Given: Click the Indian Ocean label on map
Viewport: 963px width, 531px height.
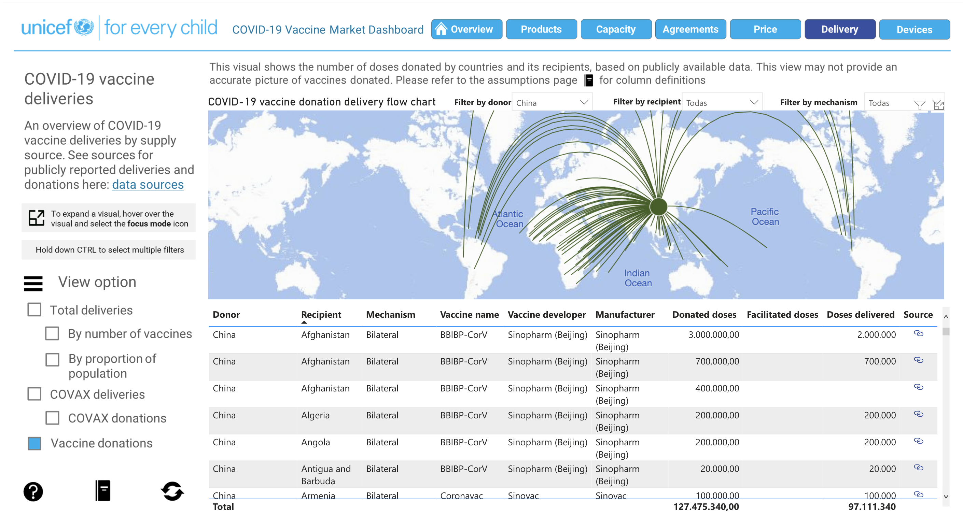Looking at the screenshot, I should 638,278.
